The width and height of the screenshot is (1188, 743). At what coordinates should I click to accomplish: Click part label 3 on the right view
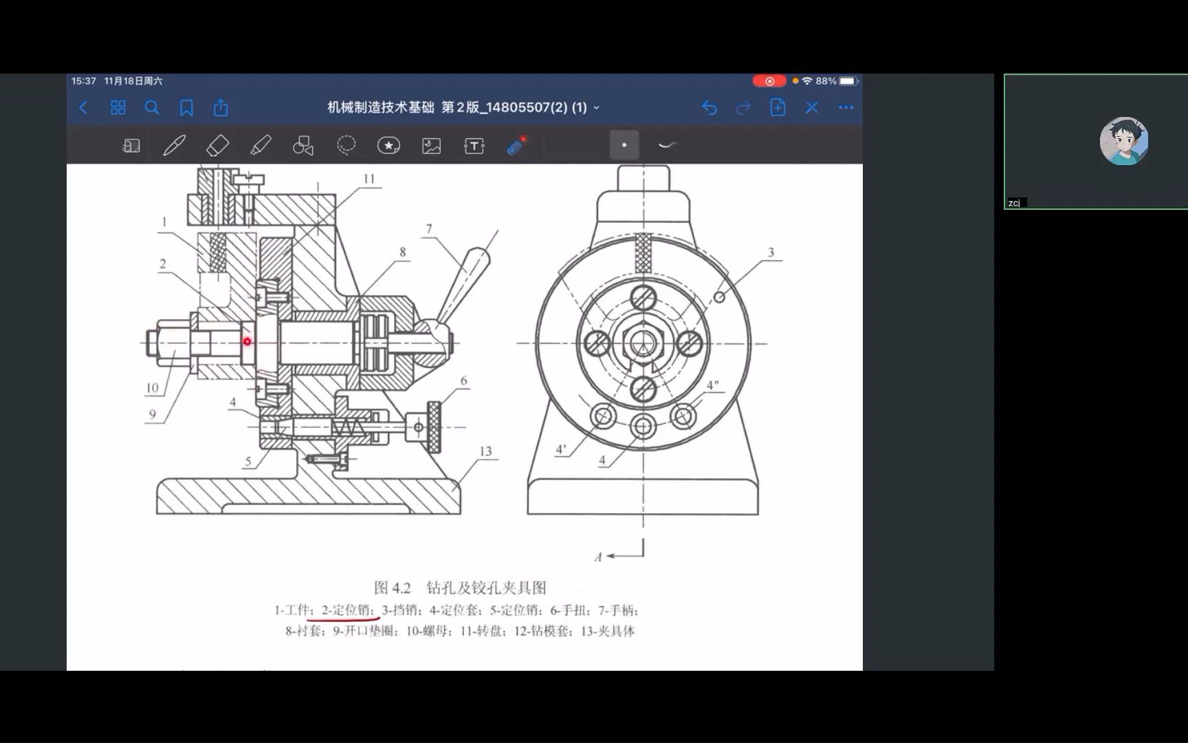771,252
